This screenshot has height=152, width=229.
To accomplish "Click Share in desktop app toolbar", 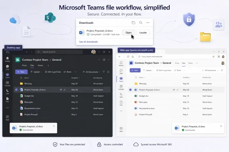I will 68,72.
